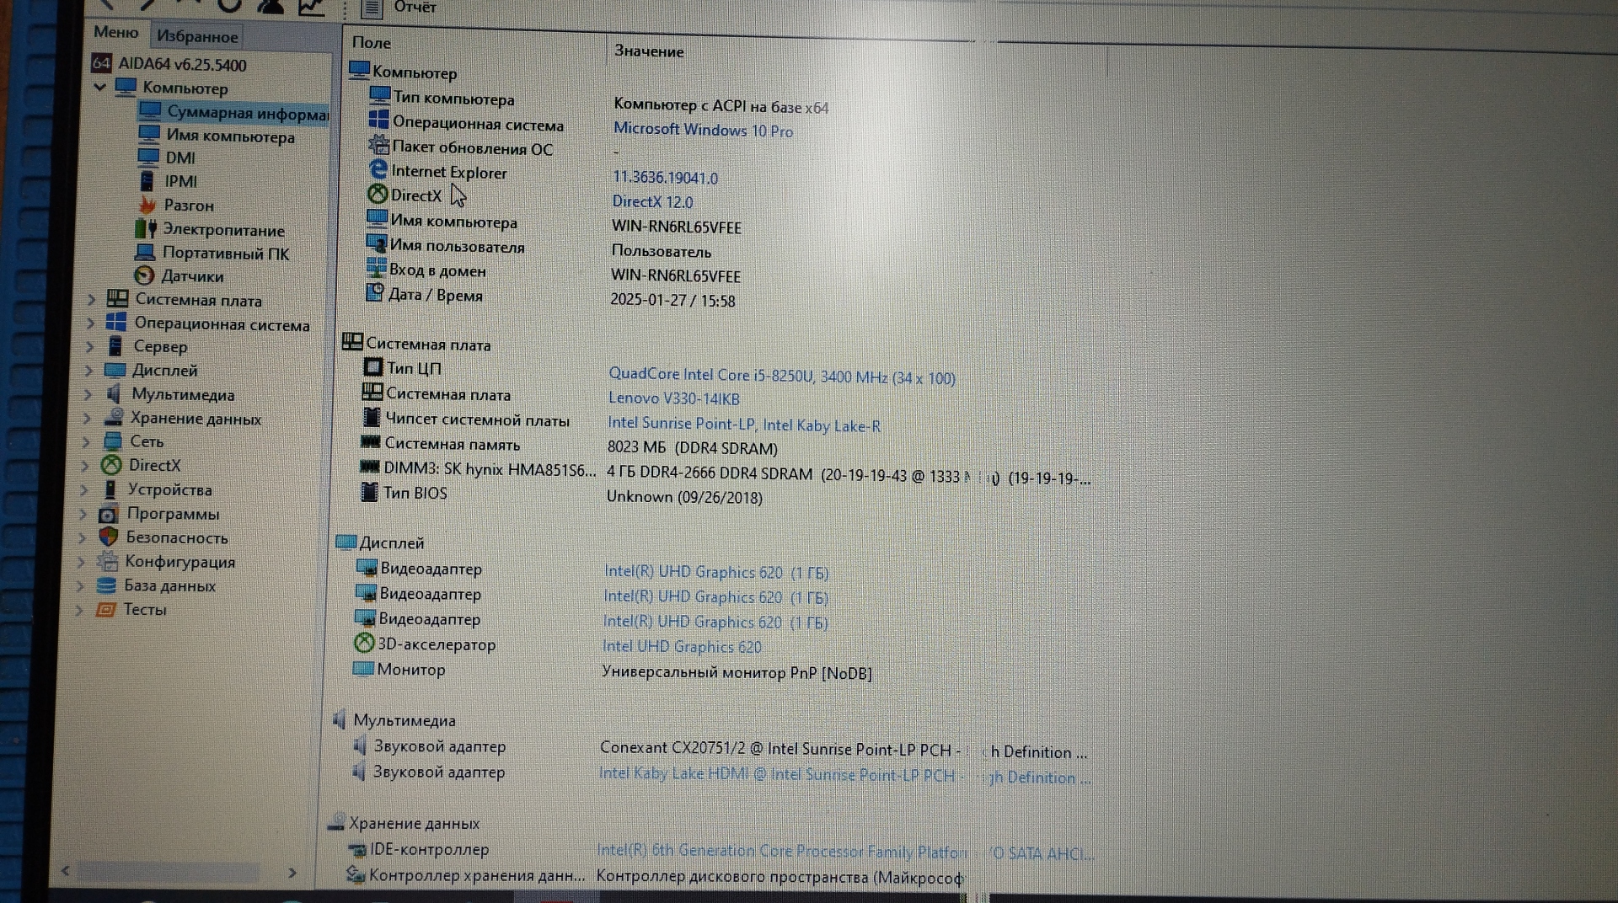This screenshot has height=903, width=1618.
Task: Click the 3D-акселератор icon
Action: click(364, 643)
